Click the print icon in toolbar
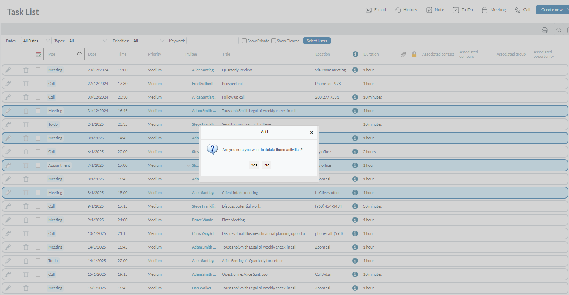Image resolution: width=569 pixels, height=295 pixels. (x=544, y=30)
